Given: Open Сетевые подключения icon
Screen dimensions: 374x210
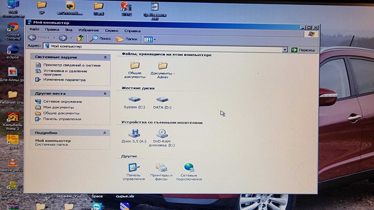Looking at the screenshot, I should (189, 172).
